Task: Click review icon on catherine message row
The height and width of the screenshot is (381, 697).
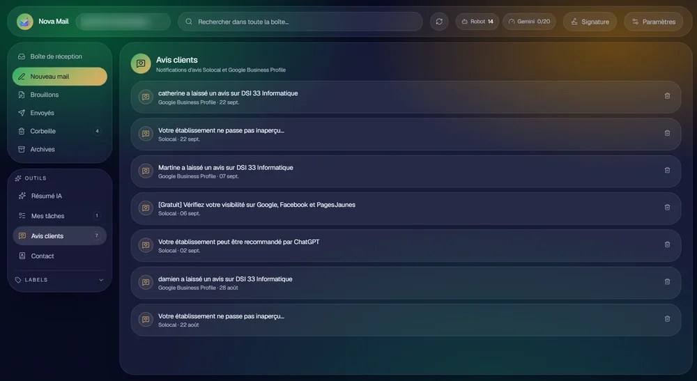Action: (146, 97)
